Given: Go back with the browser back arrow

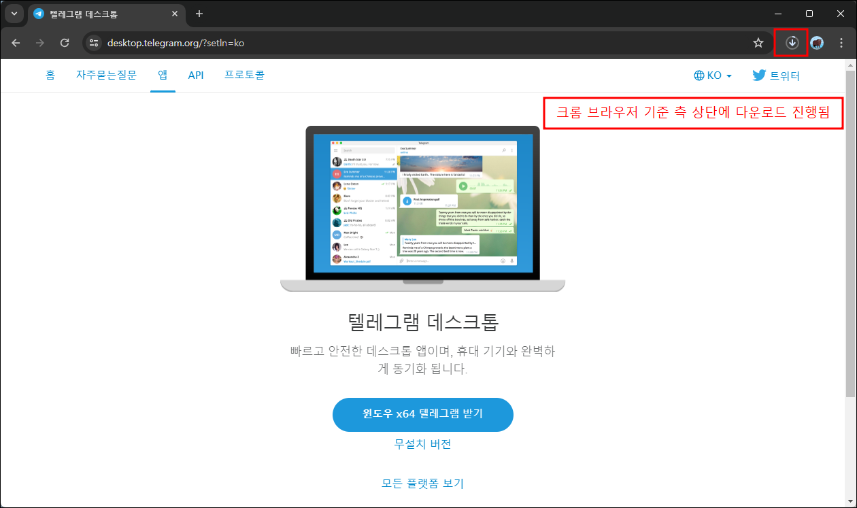Looking at the screenshot, I should point(16,43).
